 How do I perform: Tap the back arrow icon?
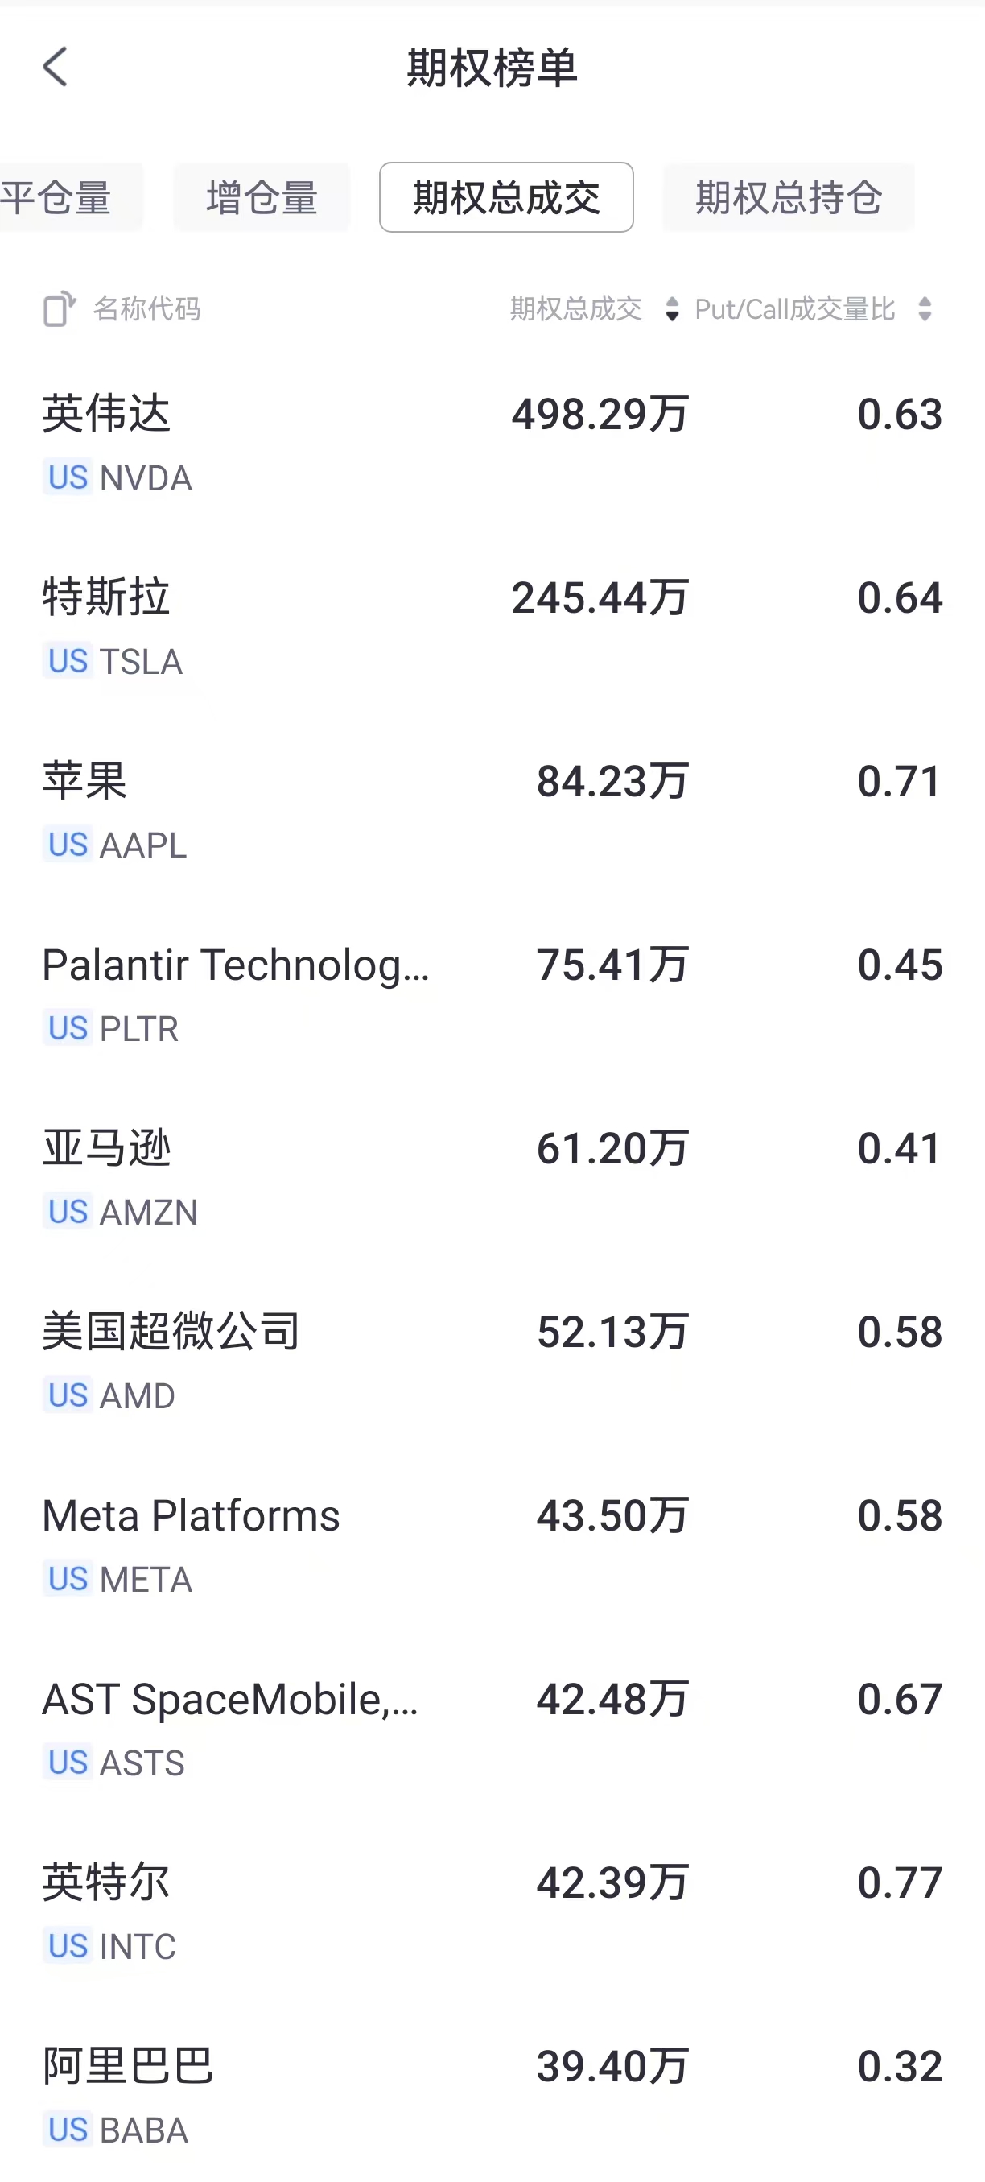56,67
